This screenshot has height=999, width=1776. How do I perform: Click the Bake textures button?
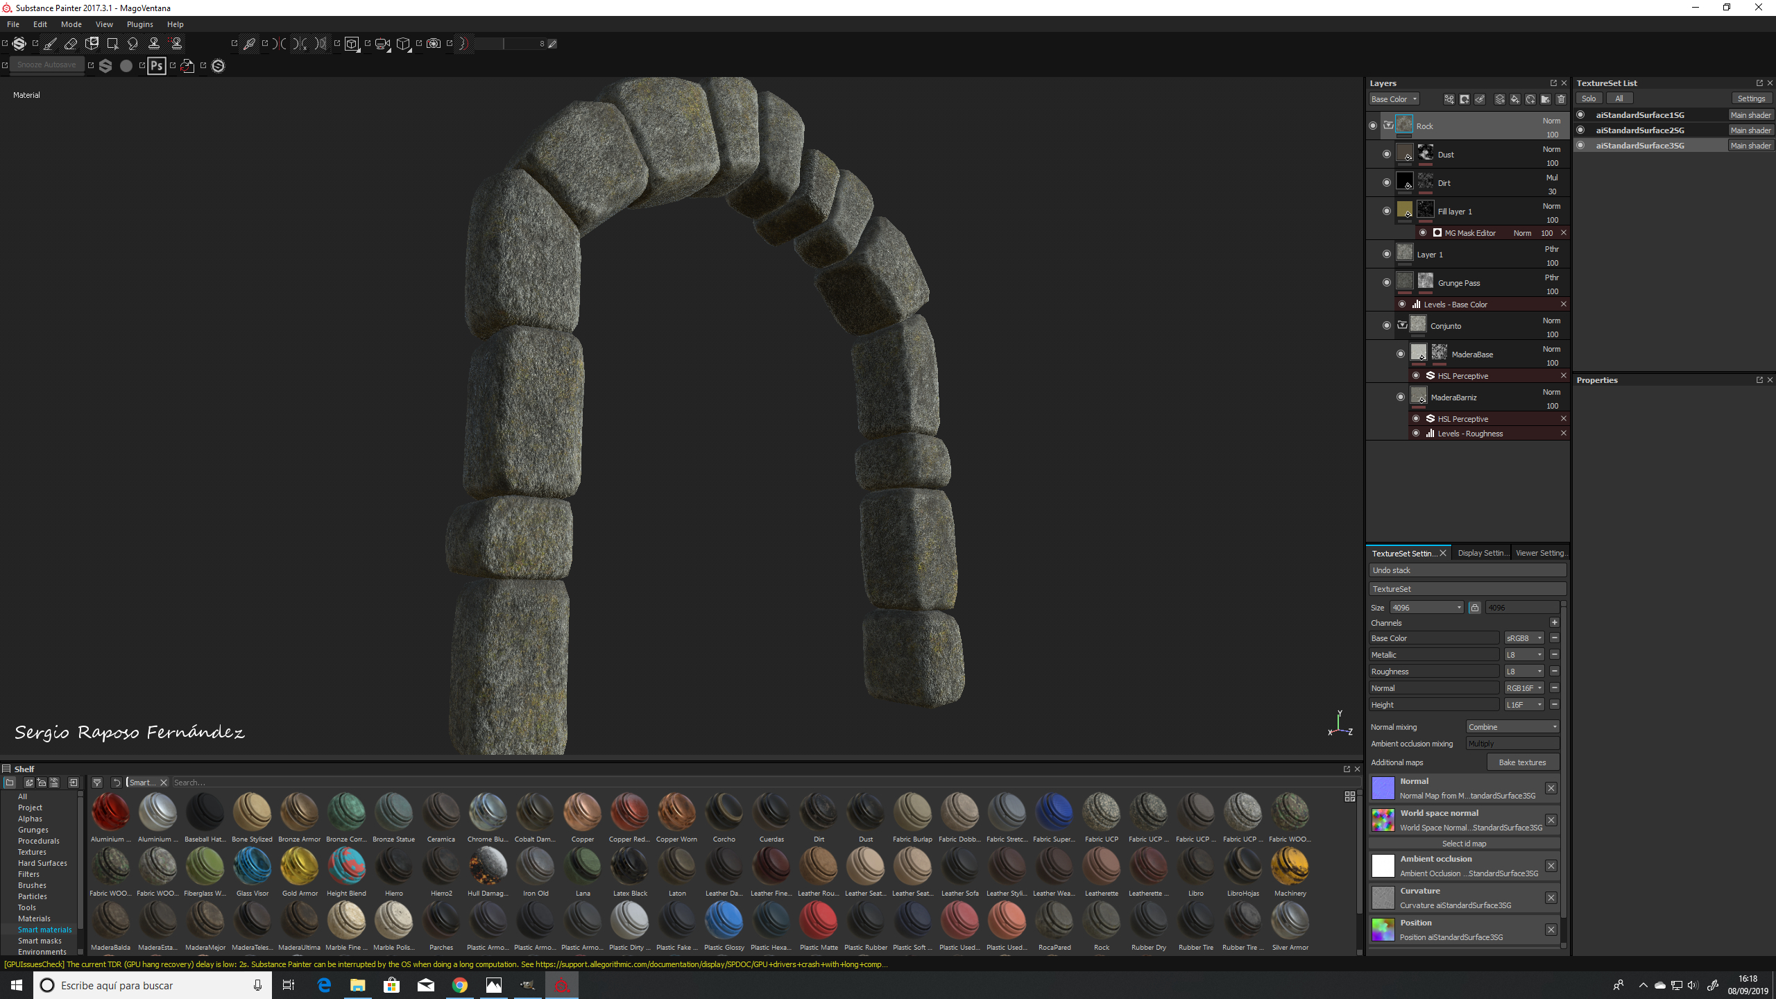coord(1522,762)
